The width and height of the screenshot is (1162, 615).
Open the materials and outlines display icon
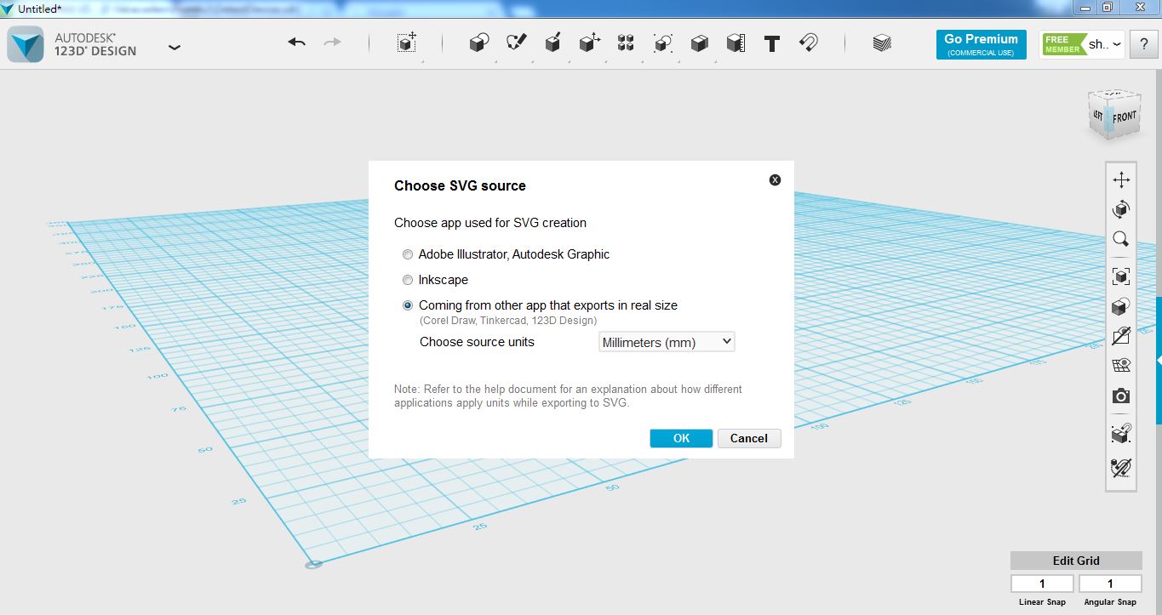pos(1121,306)
